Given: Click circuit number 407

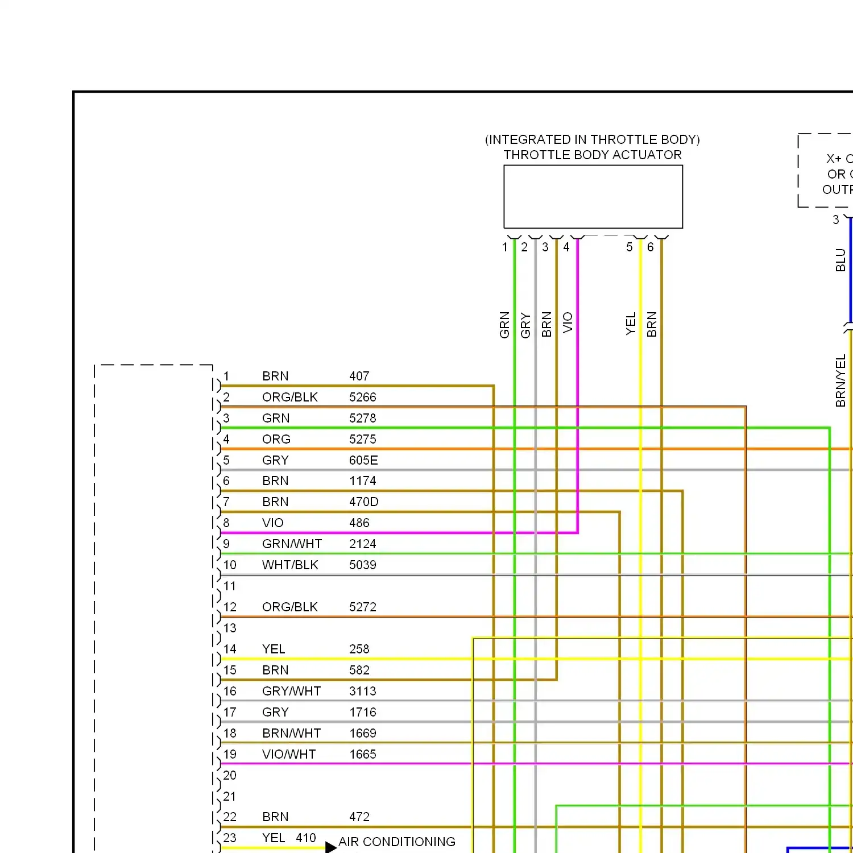Looking at the screenshot, I should pos(359,376).
